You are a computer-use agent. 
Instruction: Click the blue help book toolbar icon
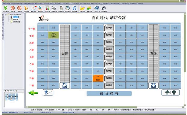(x=97, y=8)
